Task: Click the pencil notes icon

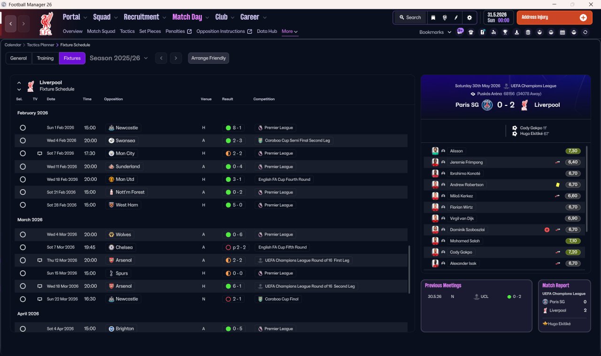Action: [x=456, y=17]
